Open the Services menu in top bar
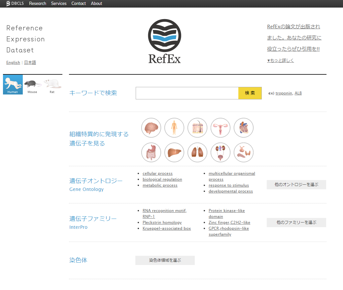This screenshot has height=290, width=343. [59, 4]
